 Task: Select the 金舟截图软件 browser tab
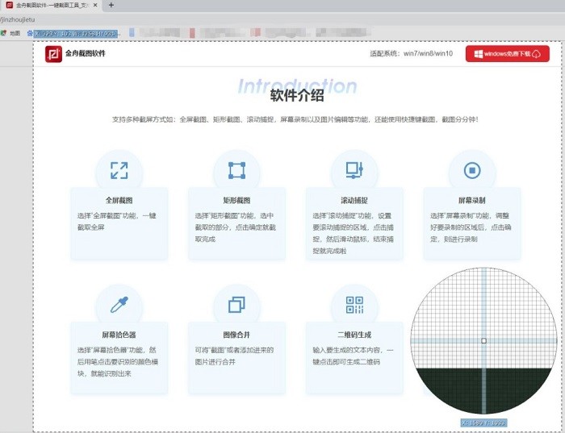click(x=50, y=6)
